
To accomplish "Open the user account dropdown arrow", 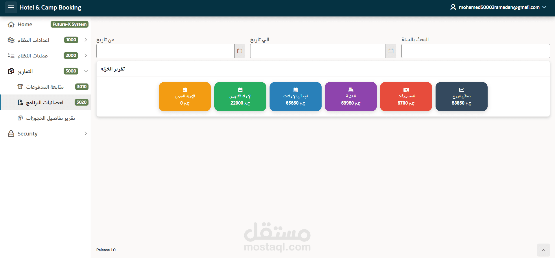I will (544, 7).
